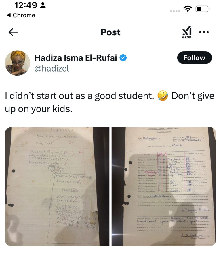Screen dimensions: 221x257
Task: Tap the cellular signal dots indicator
Action: 175,11
